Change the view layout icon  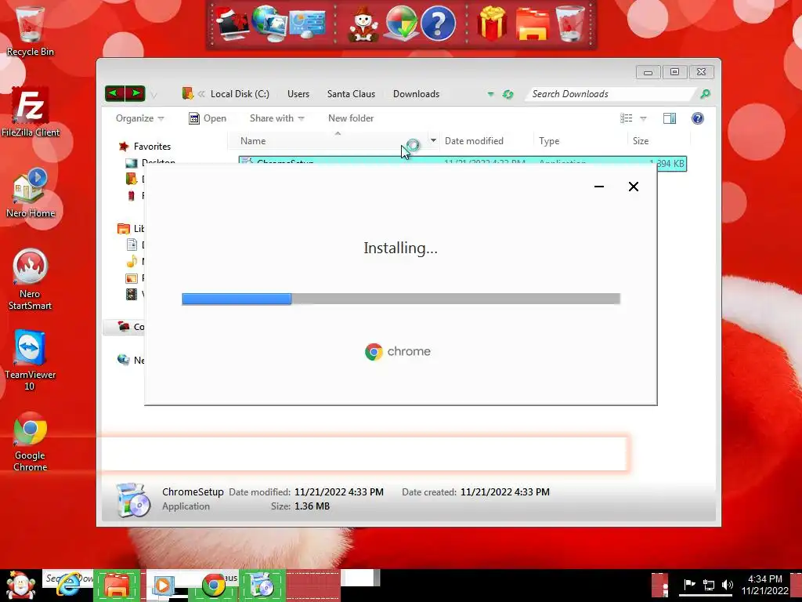(626, 119)
